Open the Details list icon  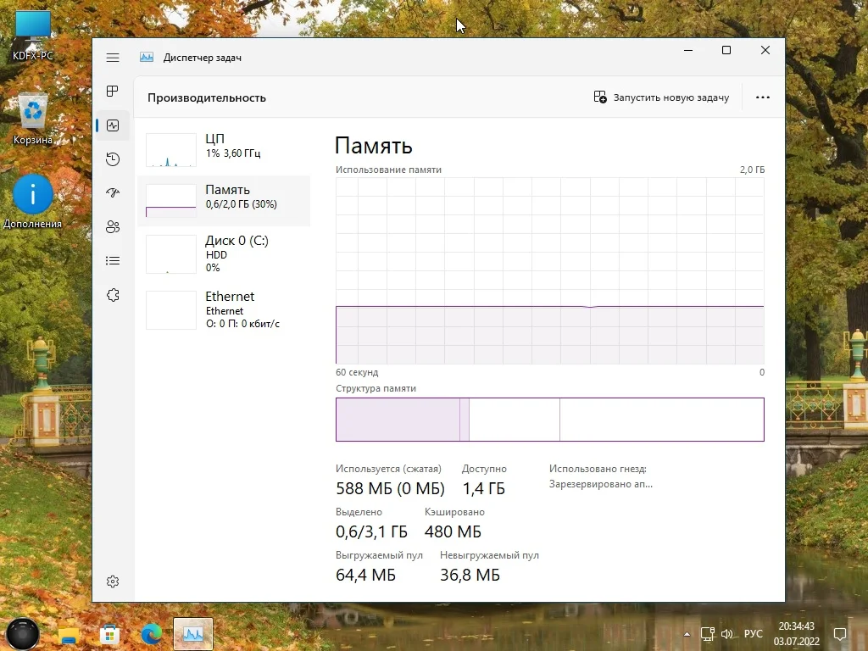pos(113,261)
